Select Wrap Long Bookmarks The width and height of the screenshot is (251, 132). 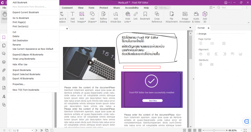coord(24,59)
